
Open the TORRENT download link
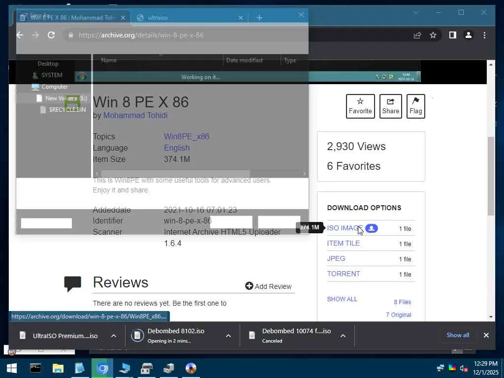(x=343, y=274)
